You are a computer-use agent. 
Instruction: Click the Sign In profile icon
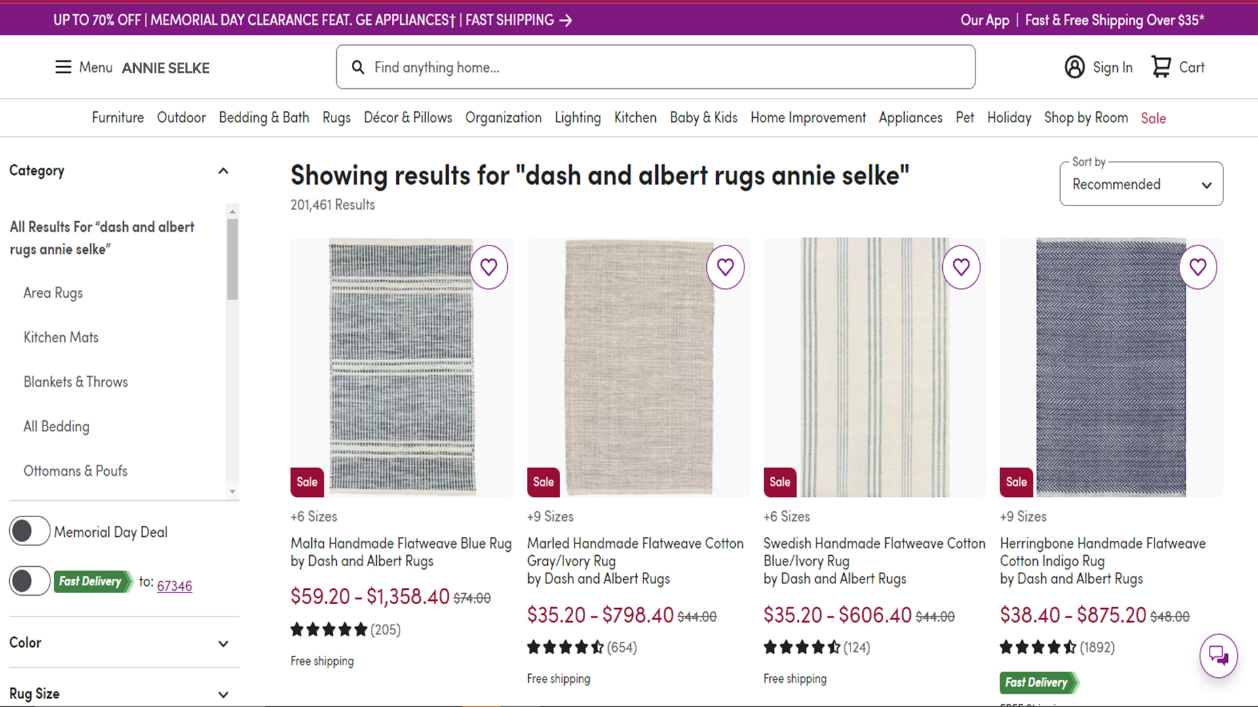1075,67
